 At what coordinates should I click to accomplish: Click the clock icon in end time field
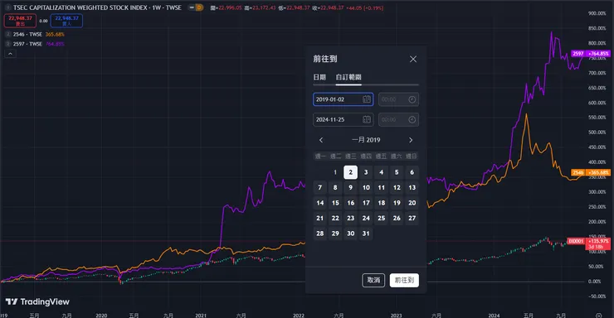(412, 119)
